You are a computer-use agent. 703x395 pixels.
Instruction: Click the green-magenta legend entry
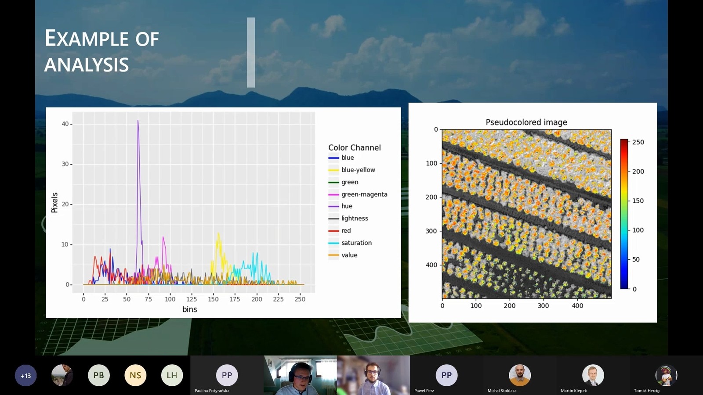point(364,194)
